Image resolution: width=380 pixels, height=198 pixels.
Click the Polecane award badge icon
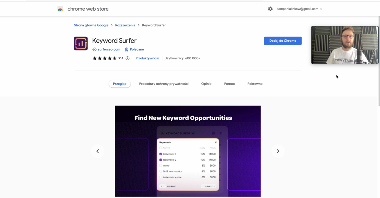127,50
